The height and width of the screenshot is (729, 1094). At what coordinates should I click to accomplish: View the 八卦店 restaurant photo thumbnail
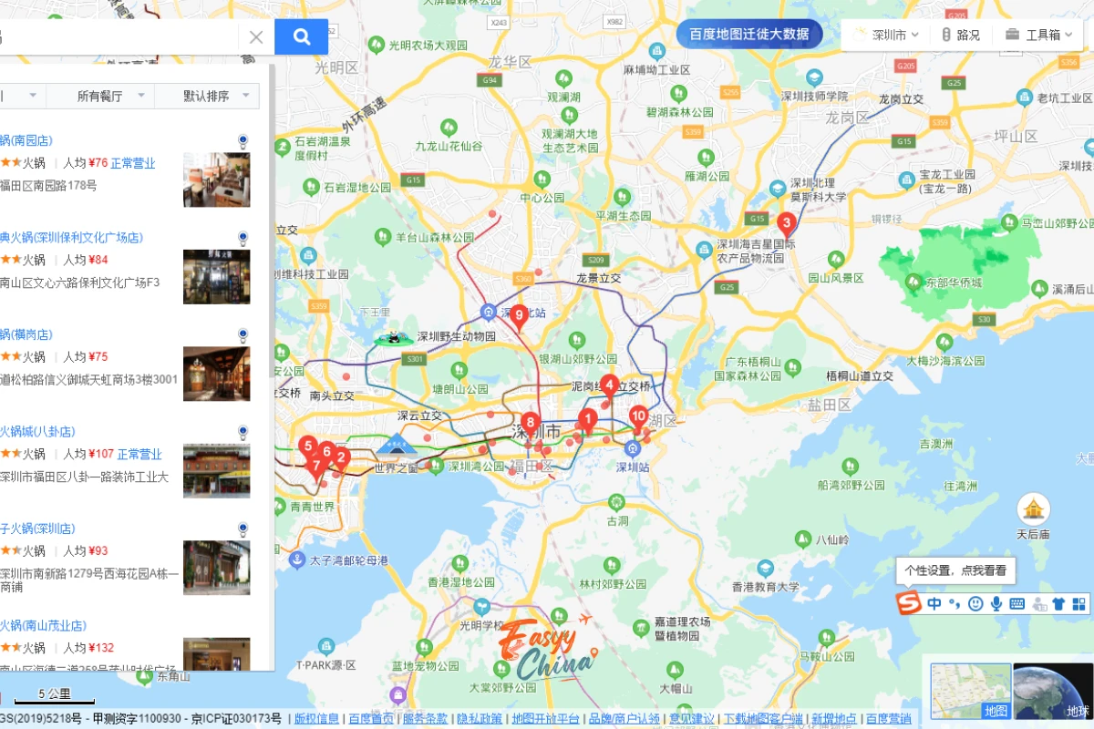(x=216, y=470)
